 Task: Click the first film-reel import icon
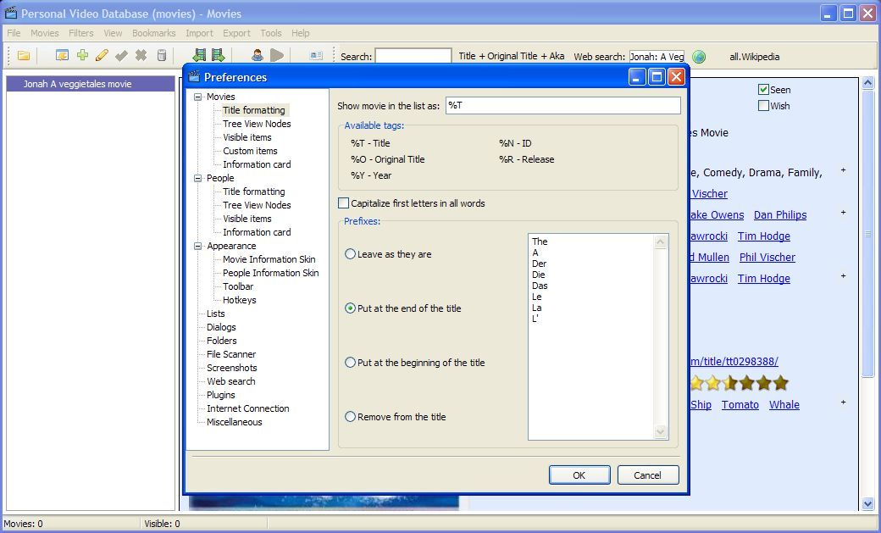coord(201,57)
